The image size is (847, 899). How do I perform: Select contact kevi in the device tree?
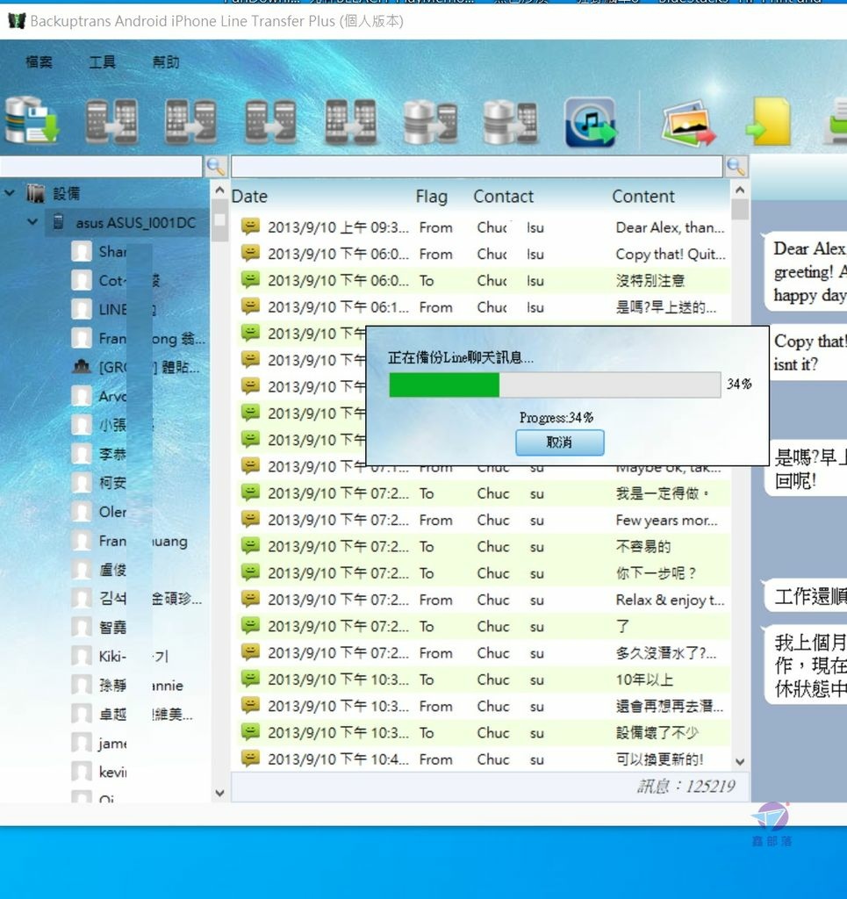coord(112,772)
